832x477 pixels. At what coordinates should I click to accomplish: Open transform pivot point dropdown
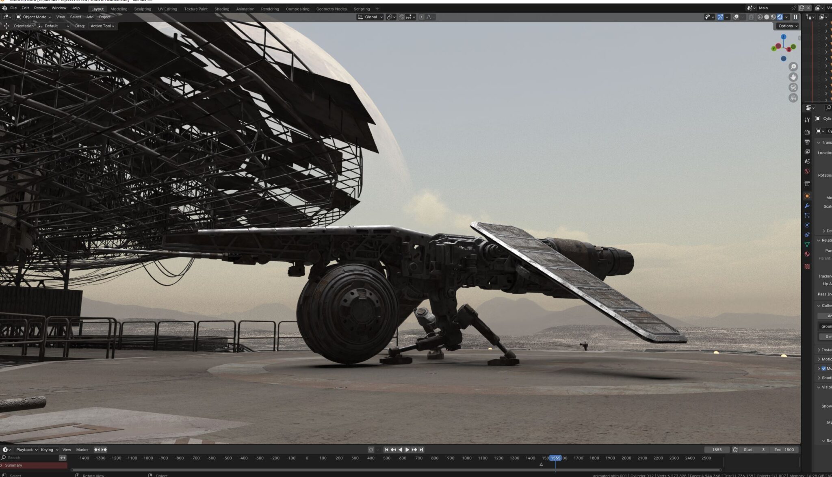point(391,17)
